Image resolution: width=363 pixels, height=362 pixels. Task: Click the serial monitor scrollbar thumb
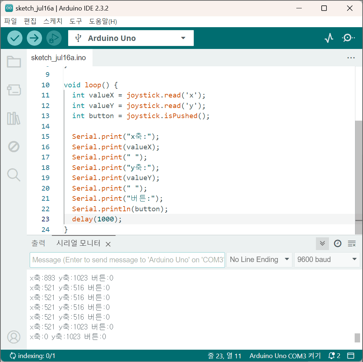pyautogui.click(x=357, y=338)
